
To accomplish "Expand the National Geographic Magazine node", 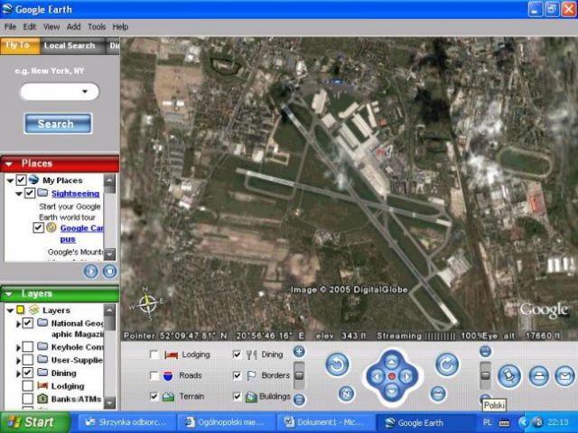I will click(18, 324).
